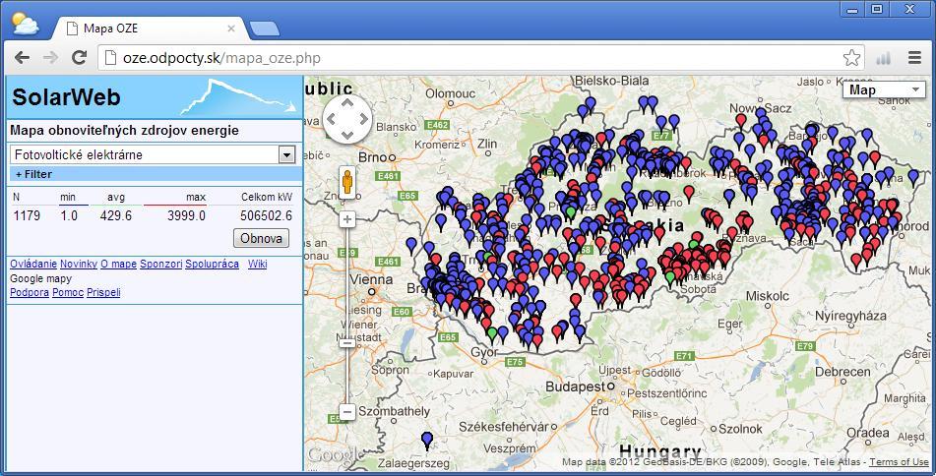Click the Google logo on map
Screen dimensions: 936x476
[x=333, y=455]
